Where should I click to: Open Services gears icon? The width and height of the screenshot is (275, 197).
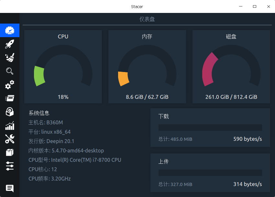click(x=10, y=85)
